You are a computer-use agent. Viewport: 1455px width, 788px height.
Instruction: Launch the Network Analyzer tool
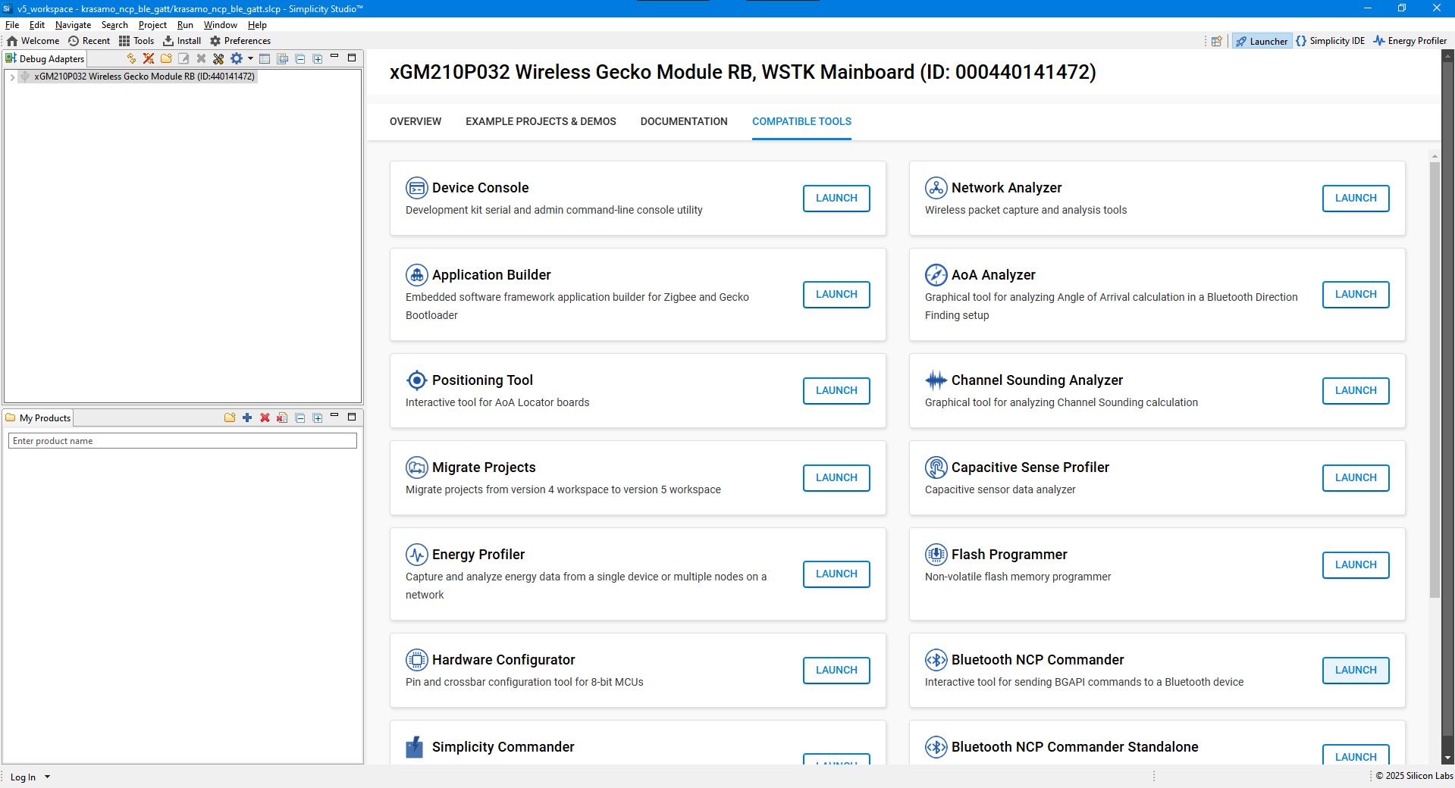[1356, 199]
